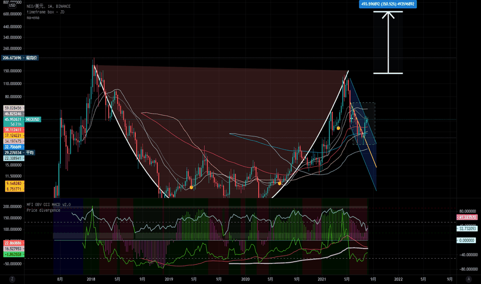Screen dimensions: 481x284
Task: Select the NEO/美元, 1W, BINANCE legend title
Action: click(49, 6)
